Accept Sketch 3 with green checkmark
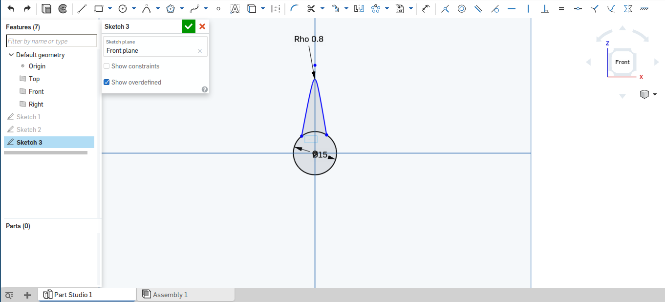The height and width of the screenshot is (302, 665). pos(189,26)
